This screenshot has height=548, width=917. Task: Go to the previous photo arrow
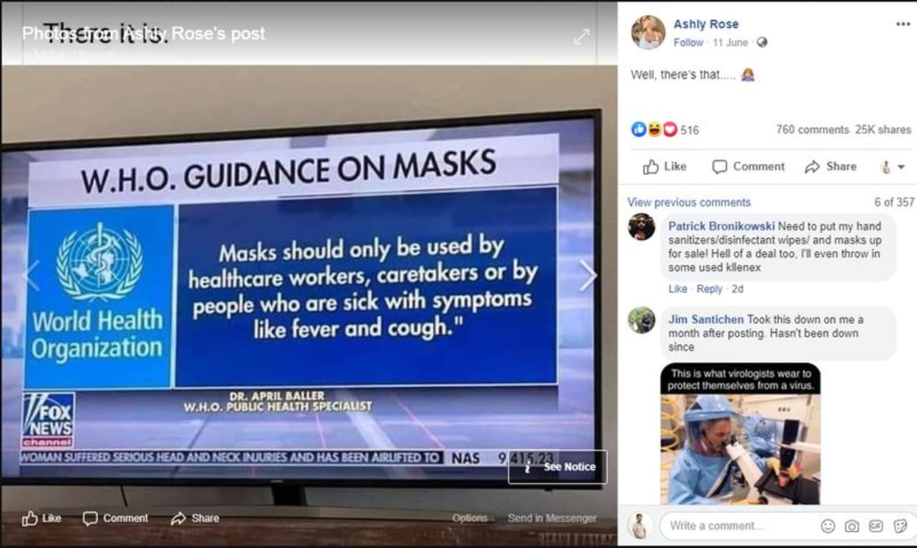click(32, 276)
